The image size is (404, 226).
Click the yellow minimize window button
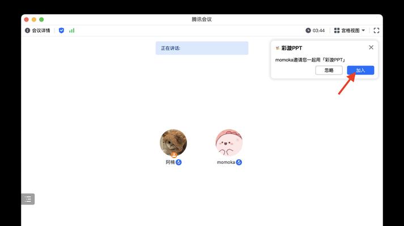click(x=34, y=20)
